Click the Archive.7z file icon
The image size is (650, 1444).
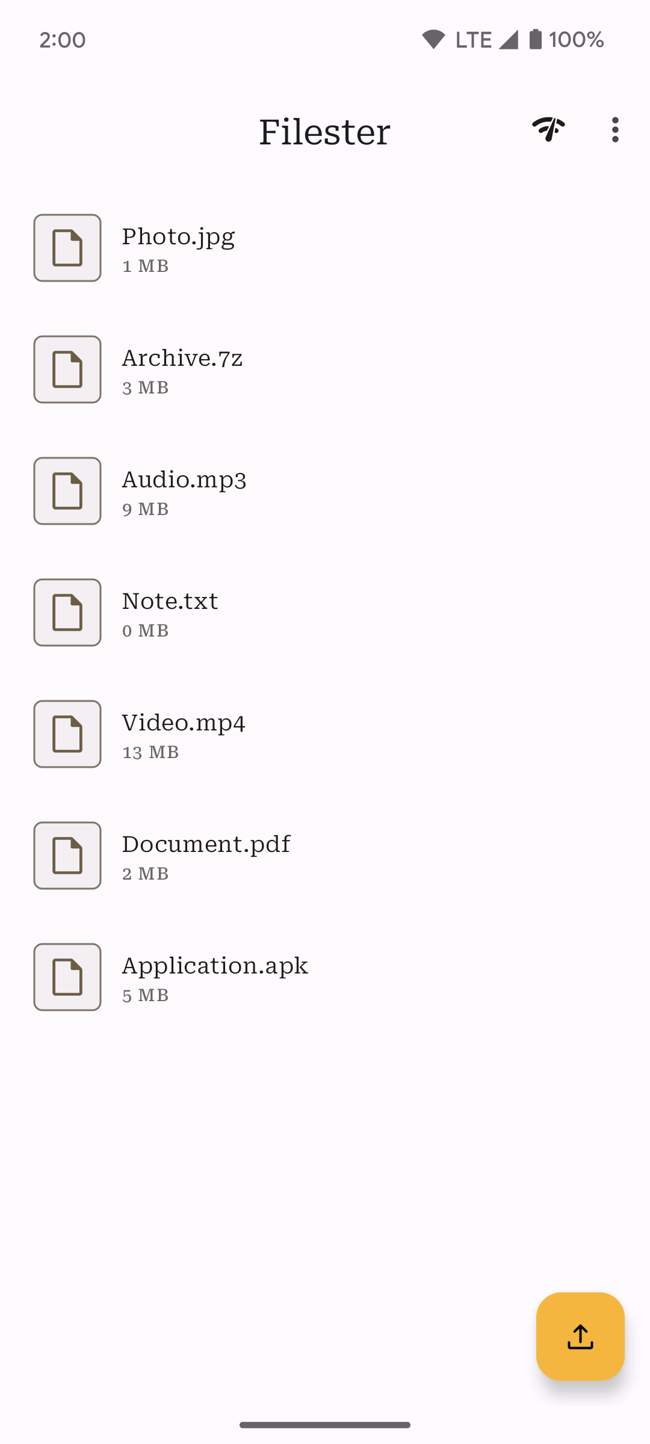click(67, 369)
